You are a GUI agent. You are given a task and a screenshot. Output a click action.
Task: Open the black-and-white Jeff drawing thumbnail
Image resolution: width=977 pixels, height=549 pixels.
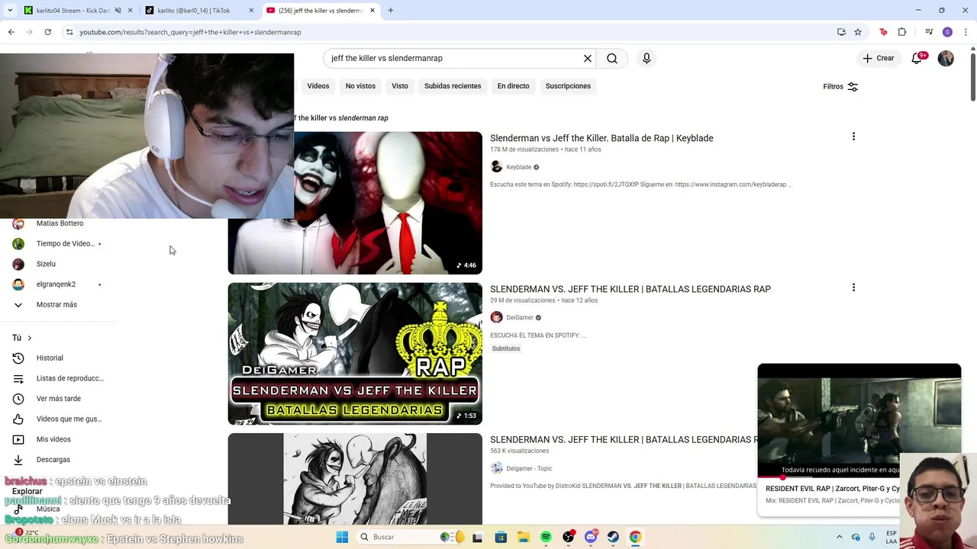pyautogui.click(x=355, y=479)
